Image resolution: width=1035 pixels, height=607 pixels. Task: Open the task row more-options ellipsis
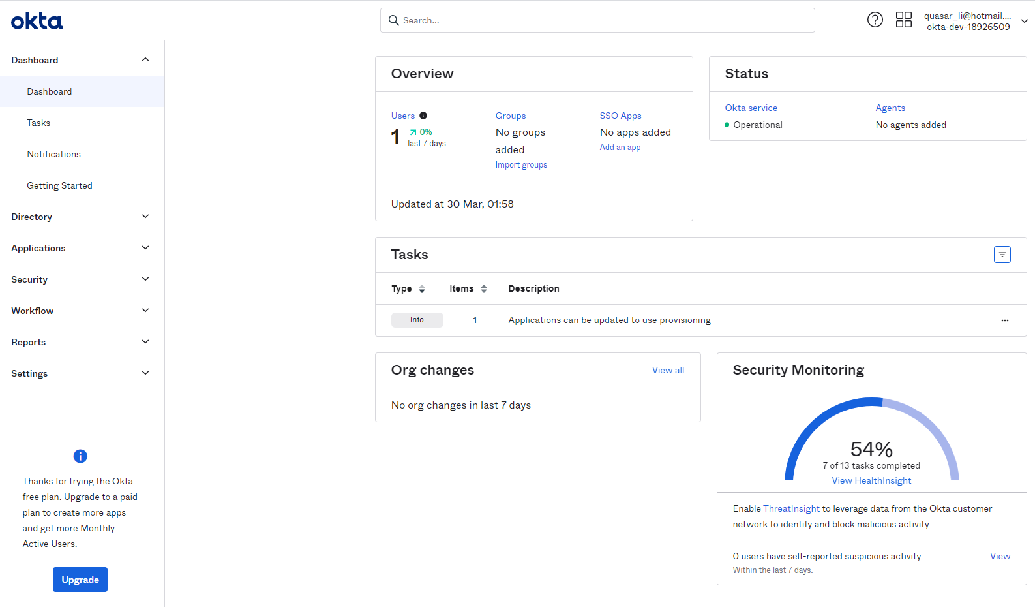(x=1005, y=320)
